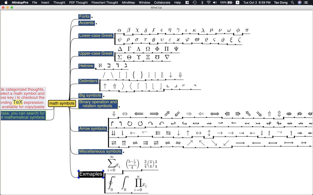Select the left square bracket delimiter
This screenshot has height=195, width=313.
point(120,75)
